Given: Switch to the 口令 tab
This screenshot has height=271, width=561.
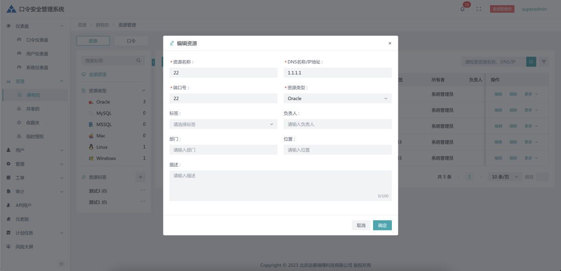Looking at the screenshot, I should click(x=131, y=41).
